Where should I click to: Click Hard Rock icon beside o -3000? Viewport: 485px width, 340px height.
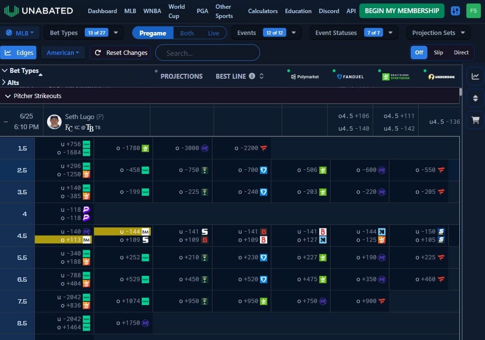[x=205, y=148]
